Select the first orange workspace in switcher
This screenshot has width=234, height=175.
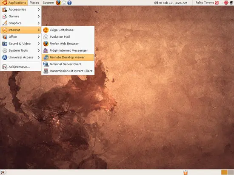(224, 172)
